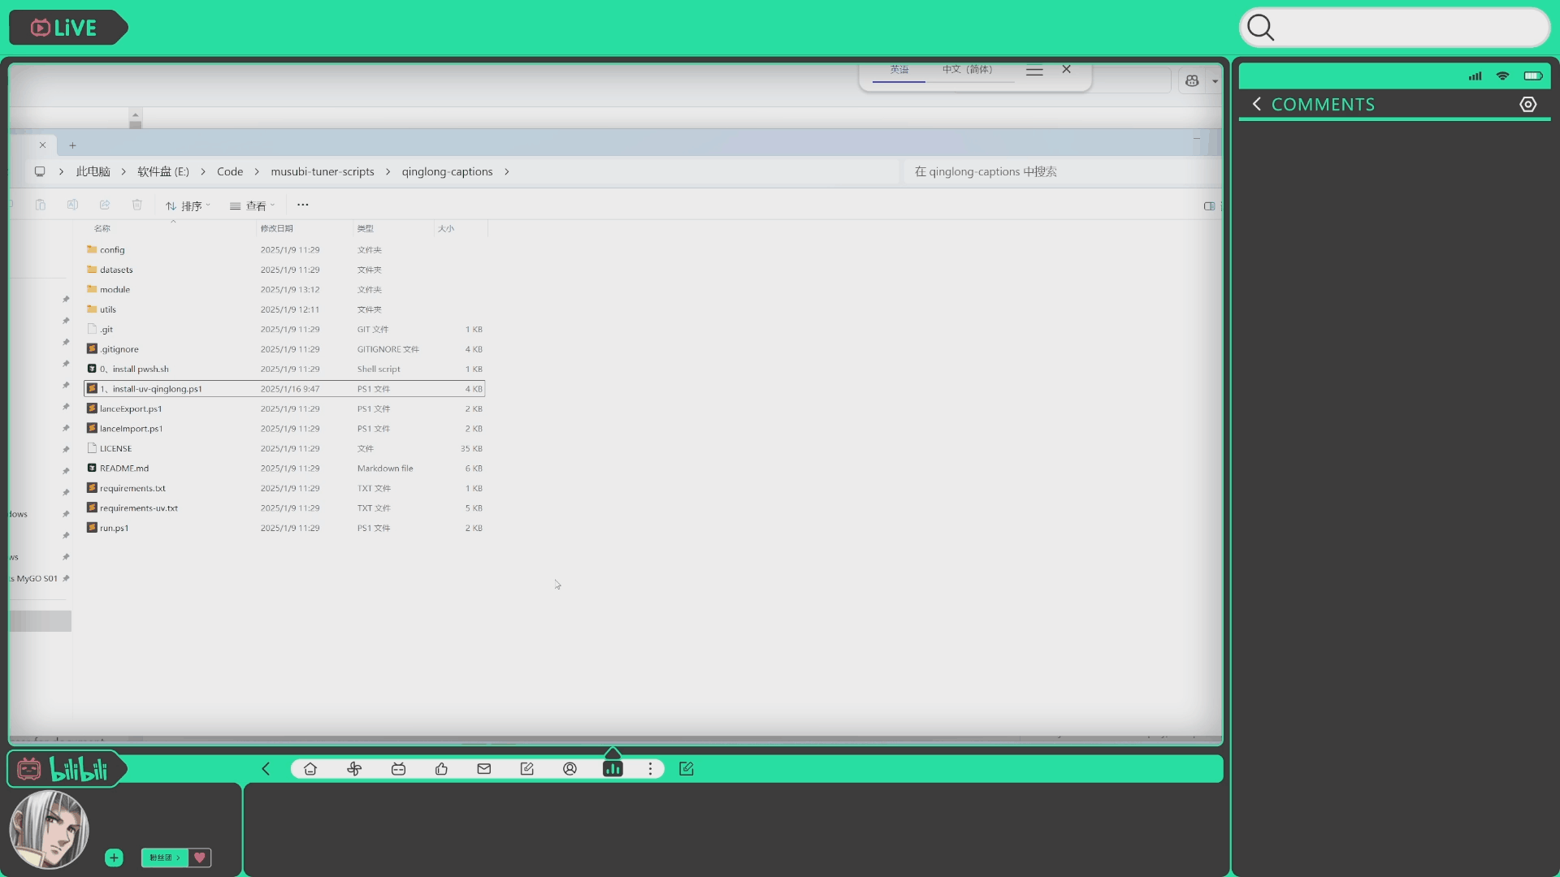Click the back arrow beside COMMENTS
Screen dimensions: 1560x877
click(x=1257, y=105)
